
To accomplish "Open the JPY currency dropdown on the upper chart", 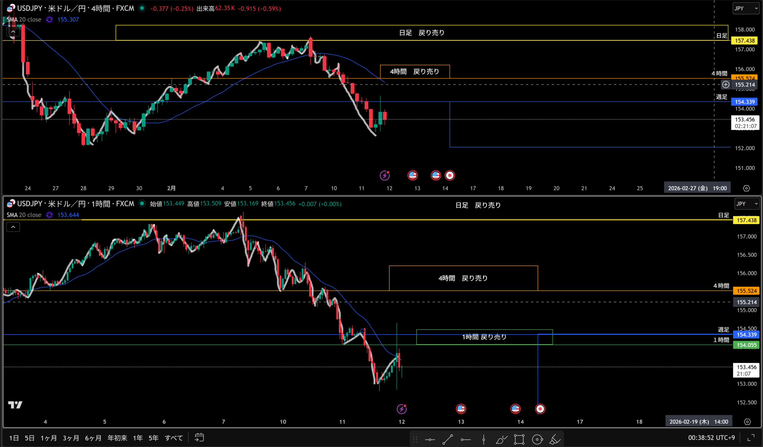I will coord(746,8).
